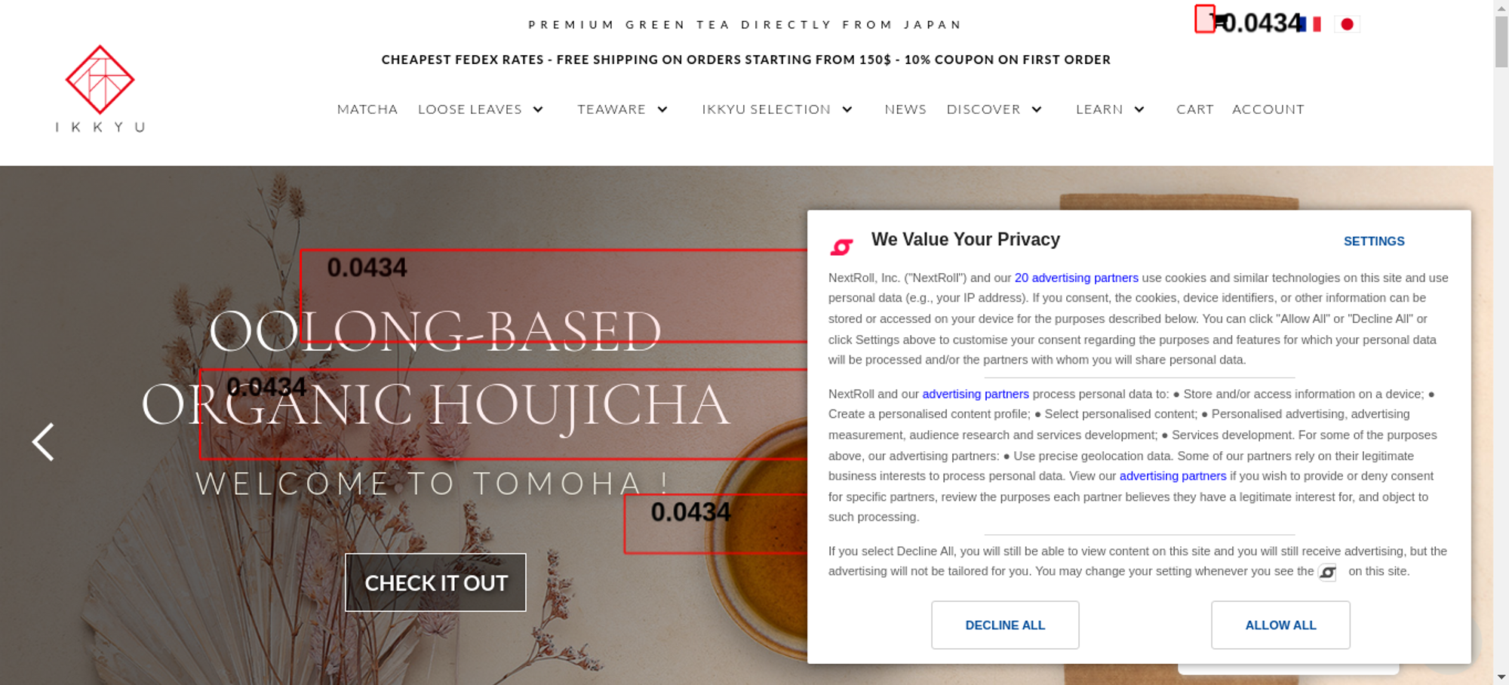Click the NextRoll logo in privacy dialog
1509x685 pixels.
coord(841,247)
